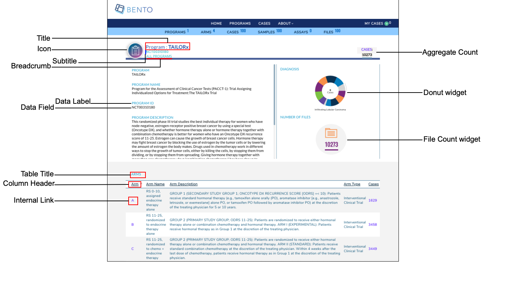The height and width of the screenshot is (284, 506).
Task: Click the NUMBER OF FILES heading
Action: (295, 117)
